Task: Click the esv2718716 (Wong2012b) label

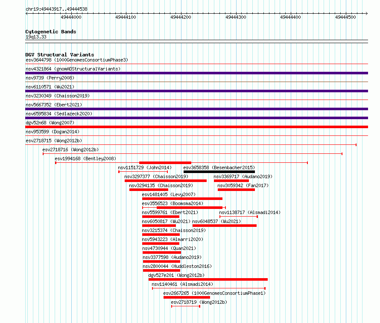Action: pos(70,150)
